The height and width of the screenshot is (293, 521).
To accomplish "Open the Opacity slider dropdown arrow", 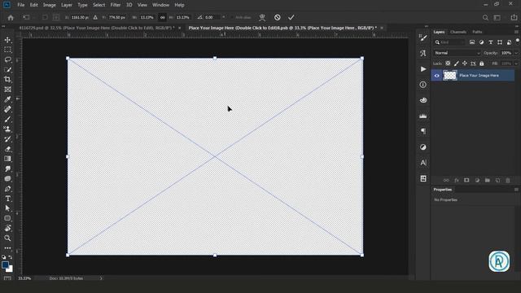I will [x=516, y=53].
